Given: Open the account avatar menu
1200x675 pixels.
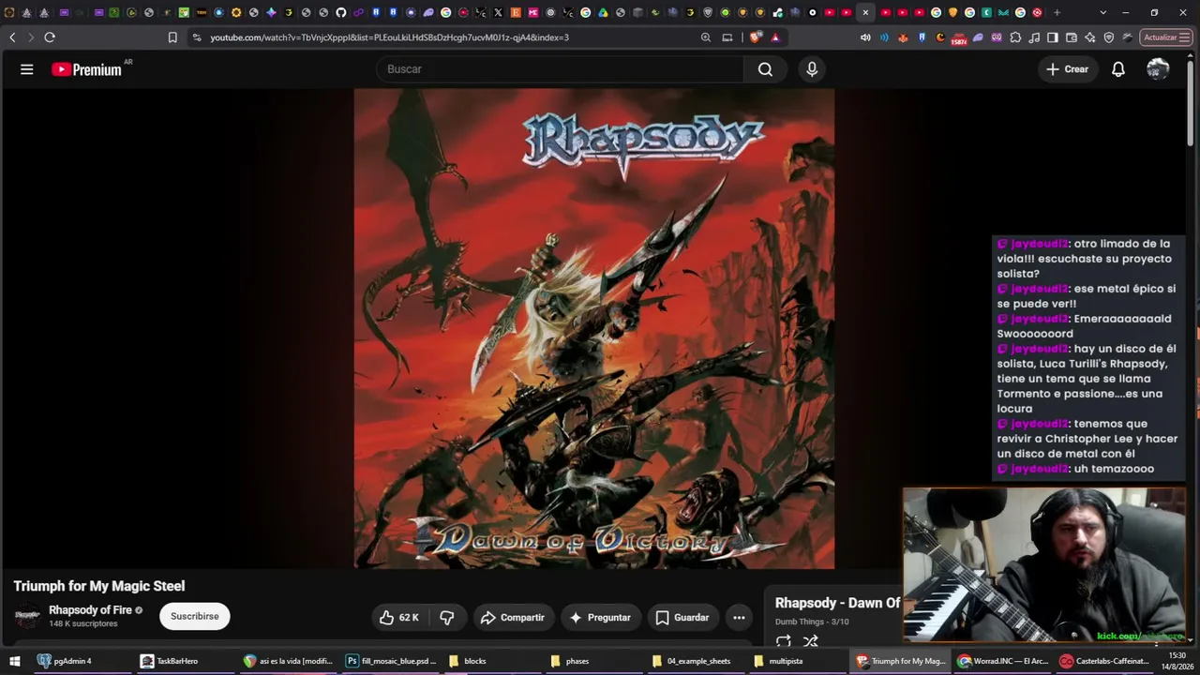Looking at the screenshot, I should 1158,69.
